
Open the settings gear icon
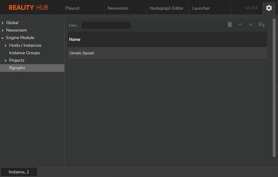point(269,8)
